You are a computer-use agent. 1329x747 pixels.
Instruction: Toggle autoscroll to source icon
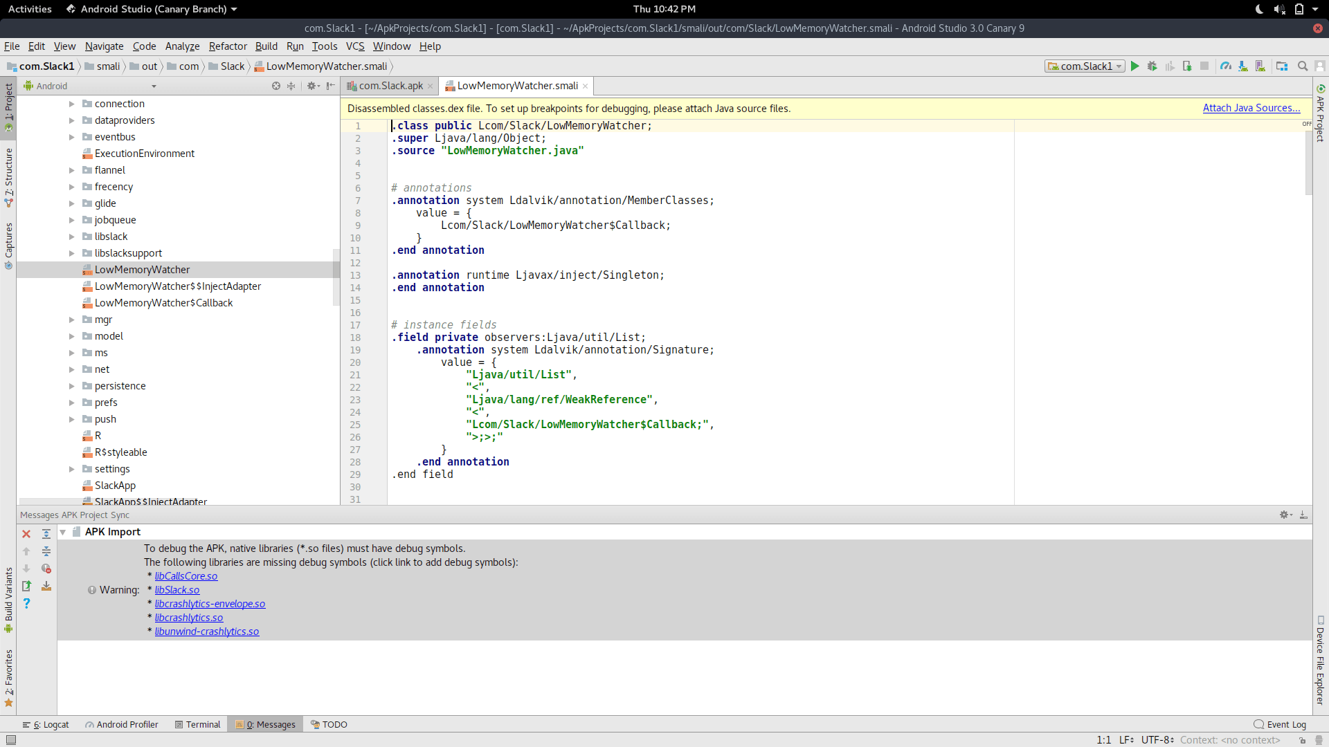46,586
